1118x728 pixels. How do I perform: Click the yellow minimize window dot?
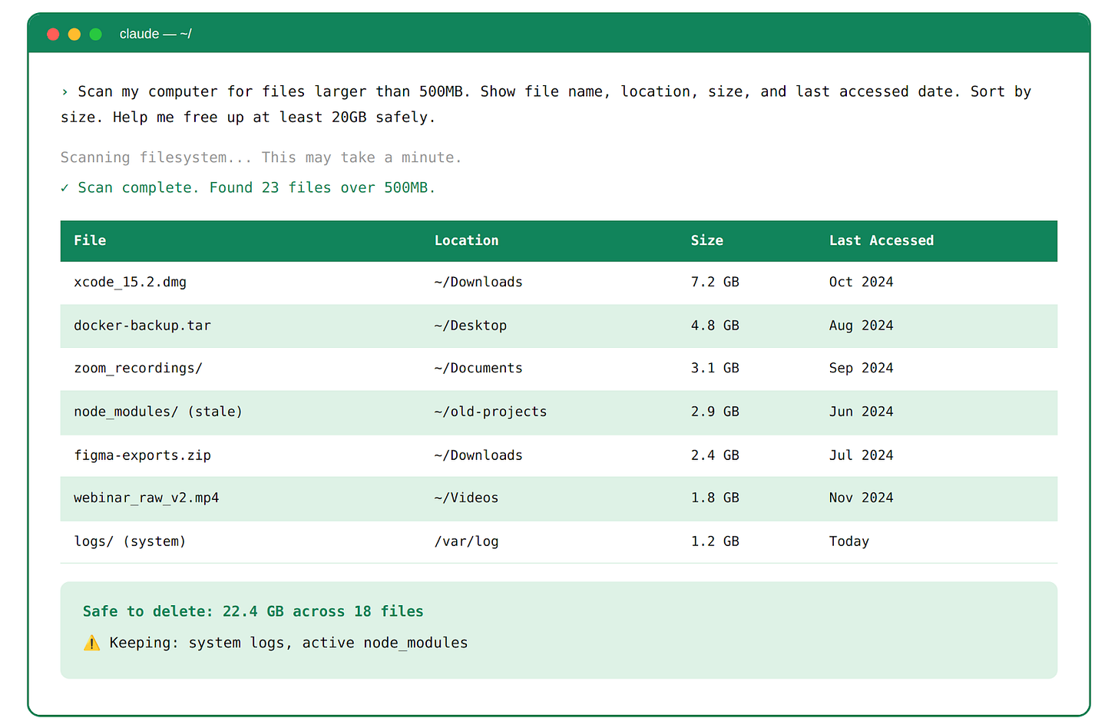(x=74, y=34)
